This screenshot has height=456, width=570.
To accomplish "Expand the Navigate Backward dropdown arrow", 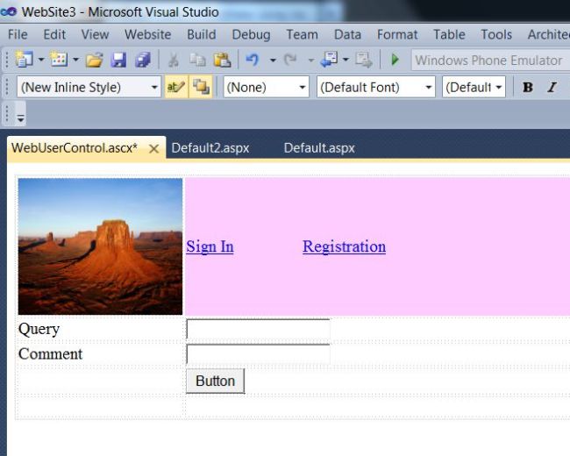I will point(346,60).
